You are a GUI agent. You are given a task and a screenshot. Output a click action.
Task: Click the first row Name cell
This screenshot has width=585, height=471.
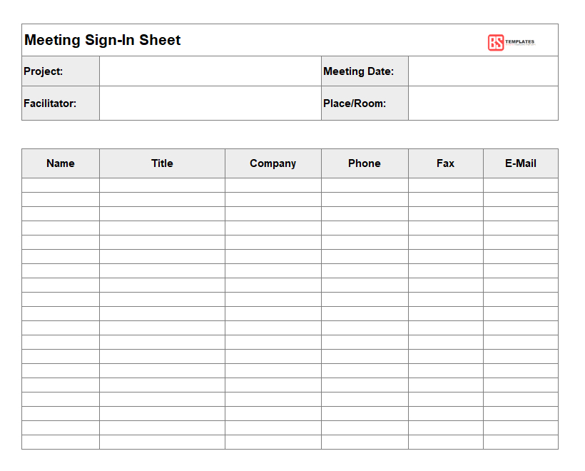point(61,185)
